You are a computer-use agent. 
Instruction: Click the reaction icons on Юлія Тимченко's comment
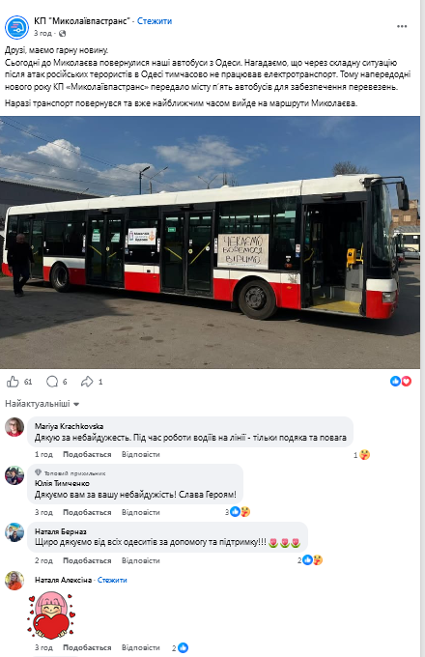coord(240,512)
